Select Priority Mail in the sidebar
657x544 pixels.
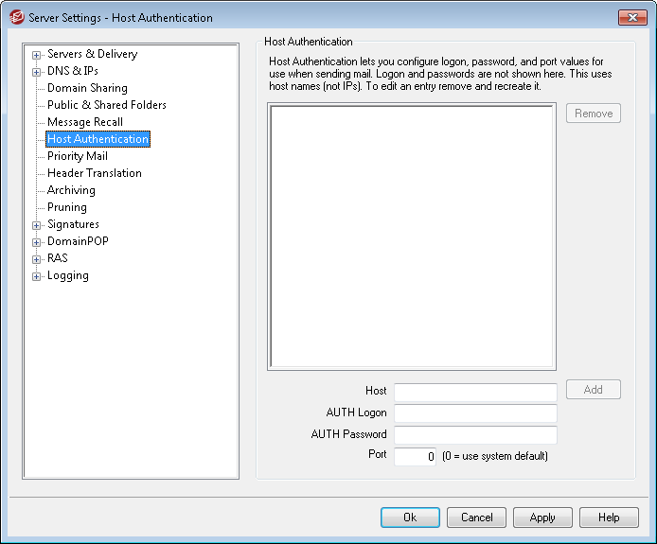(x=78, y=156)
